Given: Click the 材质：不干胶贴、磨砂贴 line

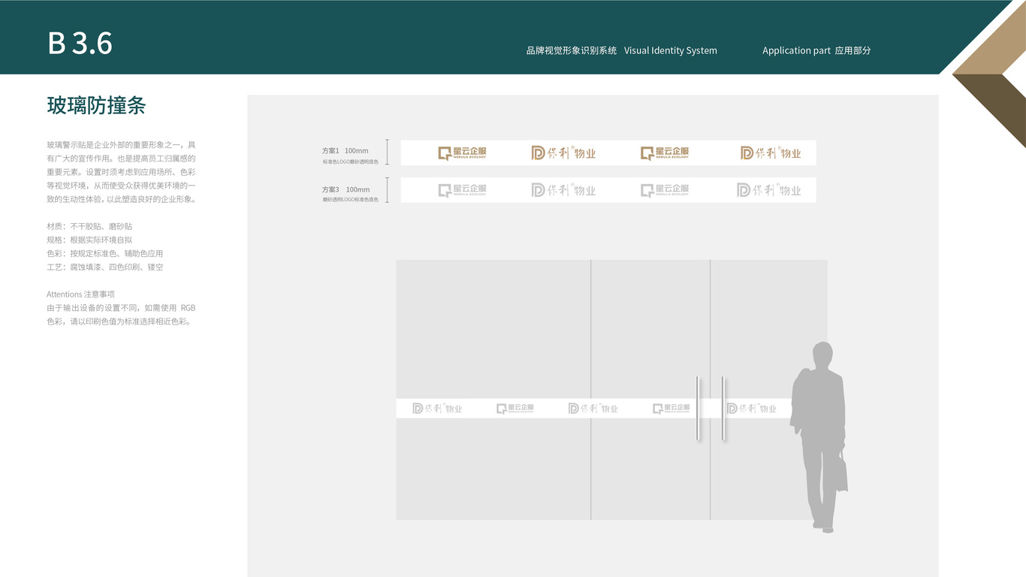Looking at the screenshot, I should coord(89,226).
